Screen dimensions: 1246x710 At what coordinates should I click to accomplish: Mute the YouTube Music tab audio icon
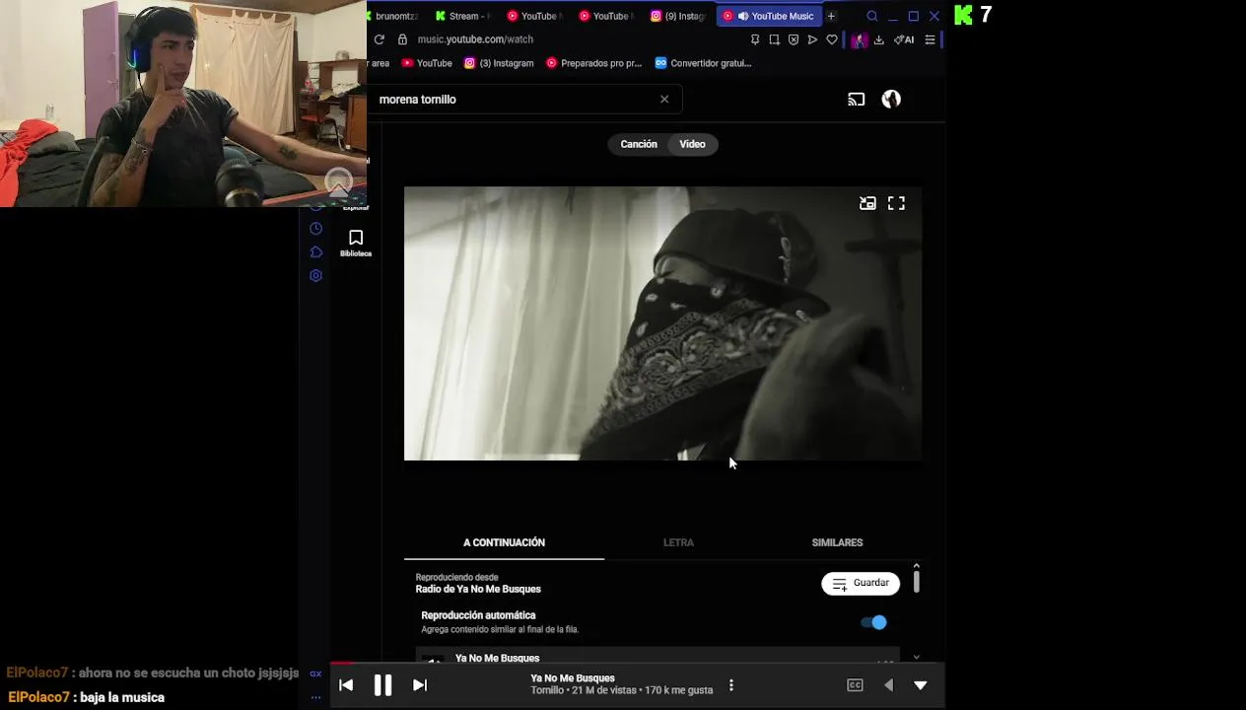tap(743, 16)
